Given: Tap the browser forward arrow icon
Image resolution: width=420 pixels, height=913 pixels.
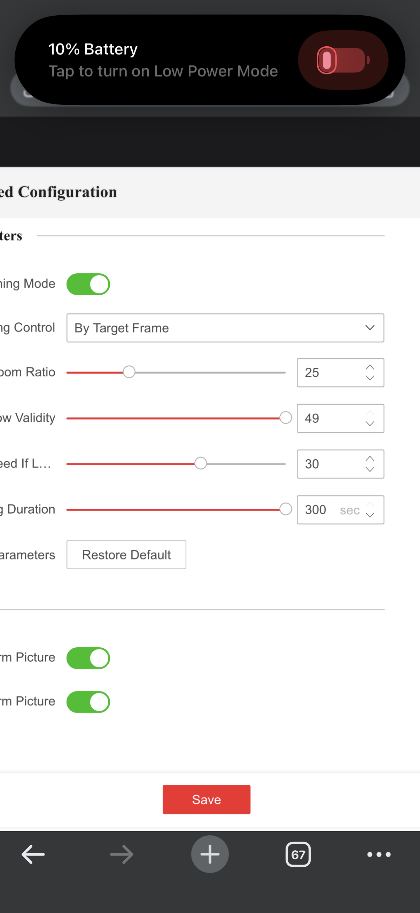Looking at the screenshot, I should pos(122,854).
